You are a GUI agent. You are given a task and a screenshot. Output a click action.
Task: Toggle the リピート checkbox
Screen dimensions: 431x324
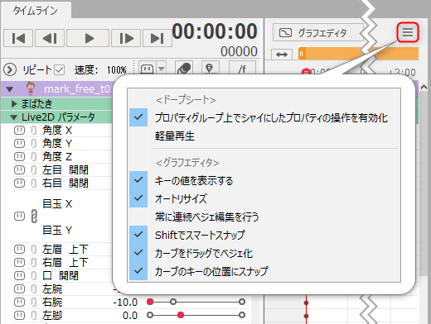(x=59, y=69)
